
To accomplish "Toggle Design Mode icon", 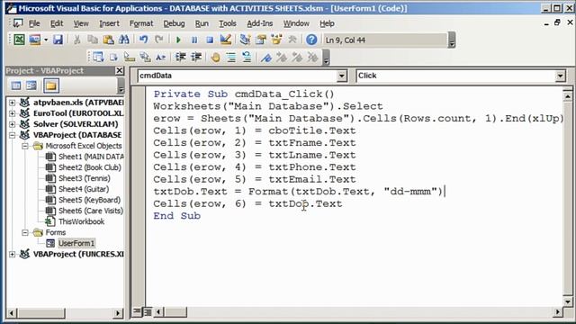I will point(226,40).
